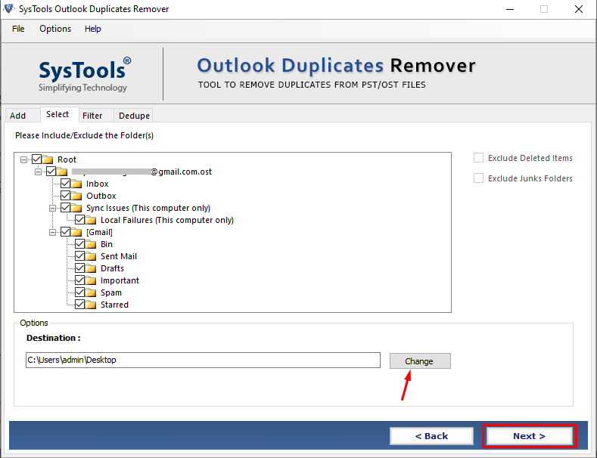The height and width of the screenshot is (458, 597).
Task: Proceed with the Next button
Action: [x=529, y=436]
